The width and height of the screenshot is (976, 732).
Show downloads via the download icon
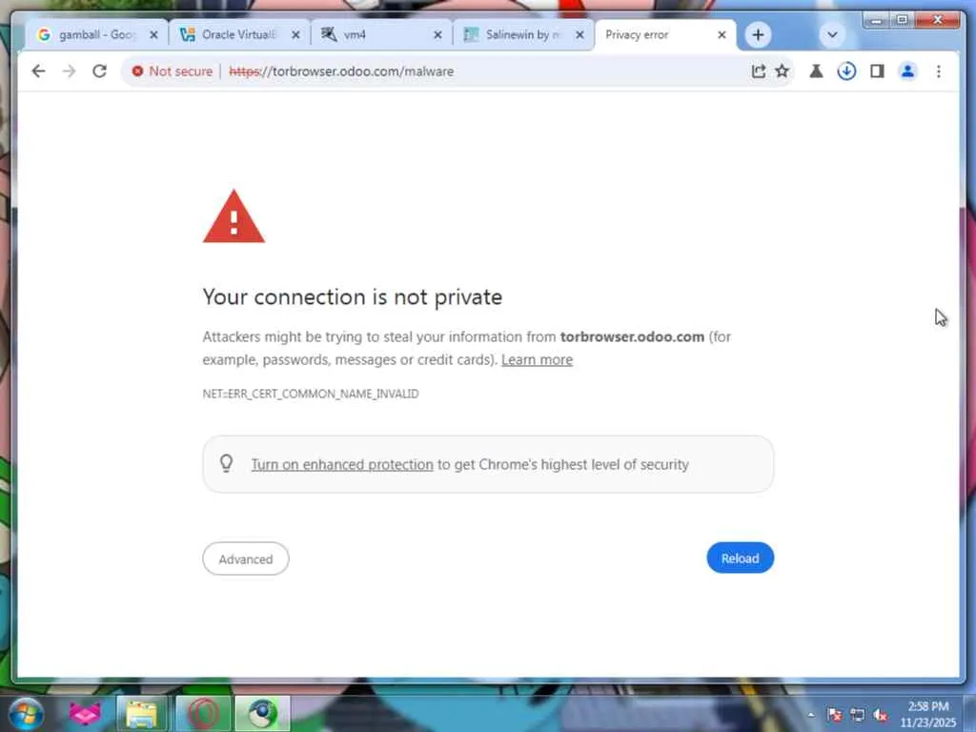[x=846, y=71]
